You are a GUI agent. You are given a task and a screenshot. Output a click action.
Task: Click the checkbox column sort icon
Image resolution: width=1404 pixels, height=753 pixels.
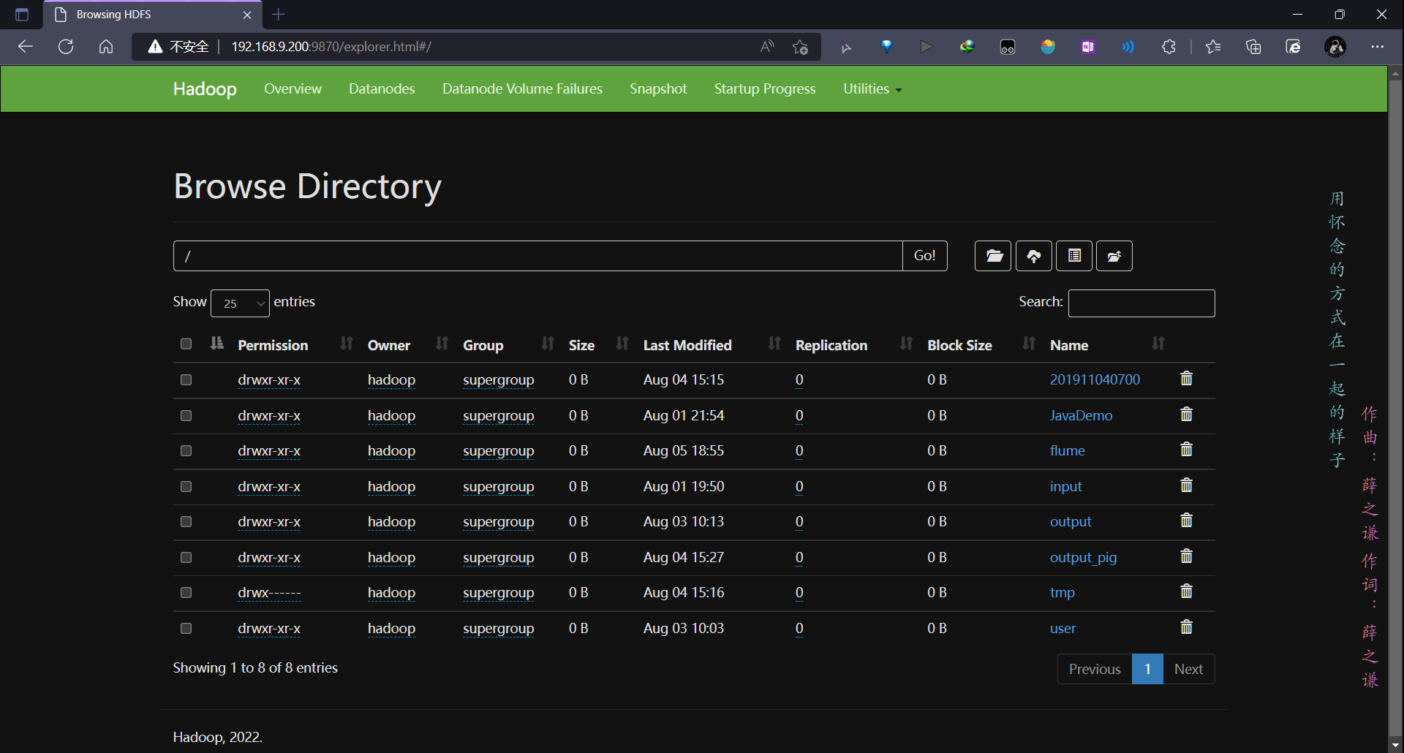pos(216,344)
